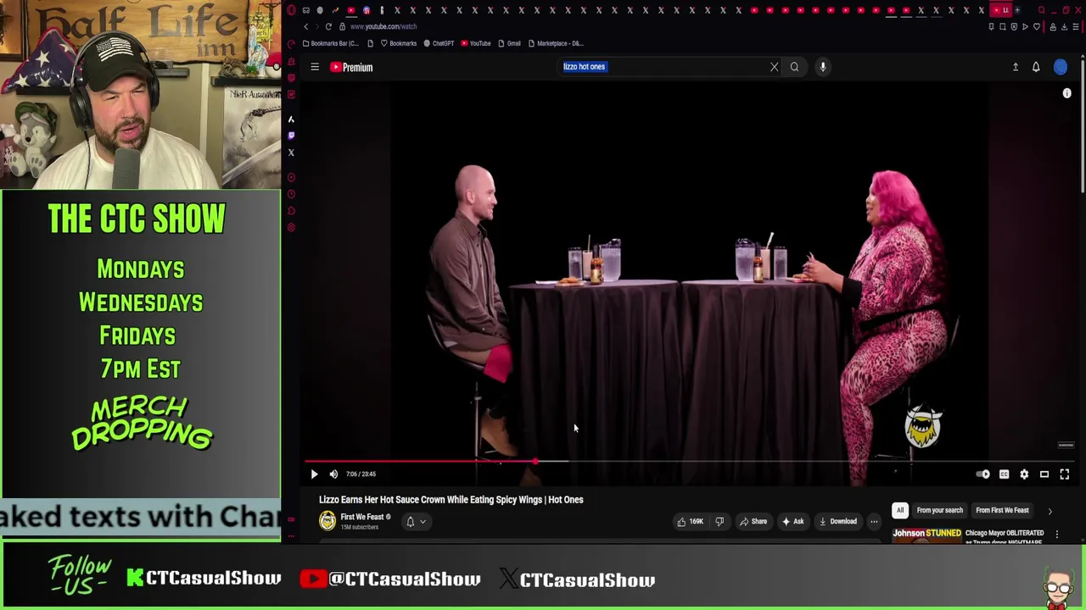Screen dimensions: 1086x610
Task: Open First We Feast channel name link
Action: (362, 517)
